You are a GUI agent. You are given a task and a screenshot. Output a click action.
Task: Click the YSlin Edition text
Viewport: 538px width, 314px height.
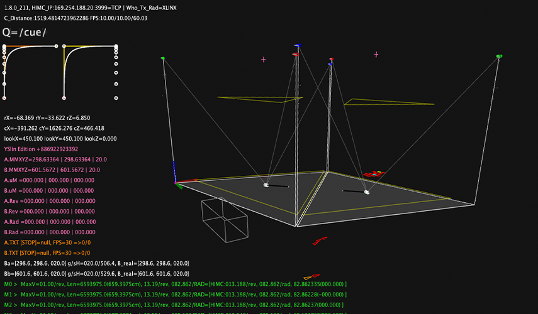[x=41, y=149]
